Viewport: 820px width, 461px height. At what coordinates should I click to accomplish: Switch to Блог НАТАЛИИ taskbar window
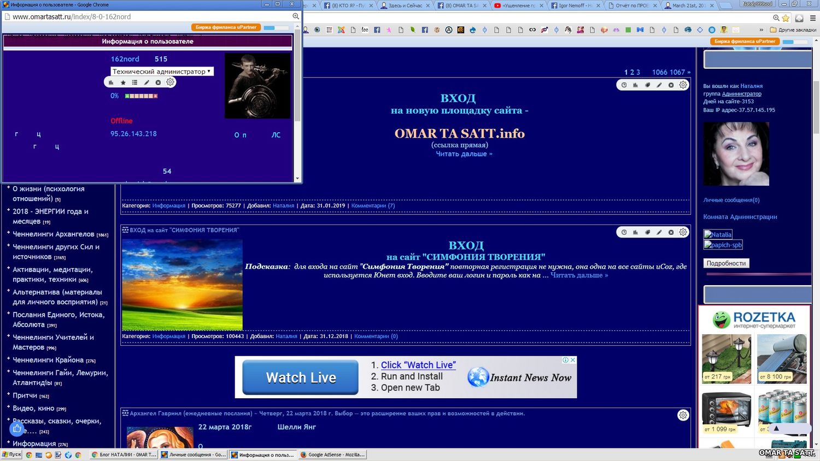pyautogui.click(x=124, y=454)
